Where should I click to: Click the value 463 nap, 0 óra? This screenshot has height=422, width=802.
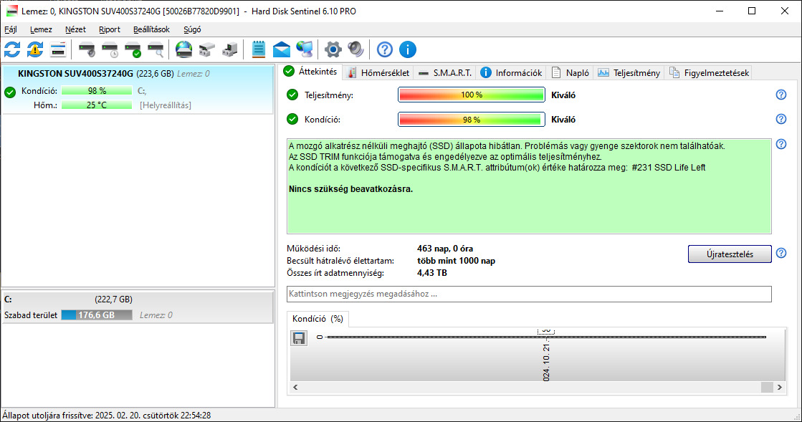(445, 249)
